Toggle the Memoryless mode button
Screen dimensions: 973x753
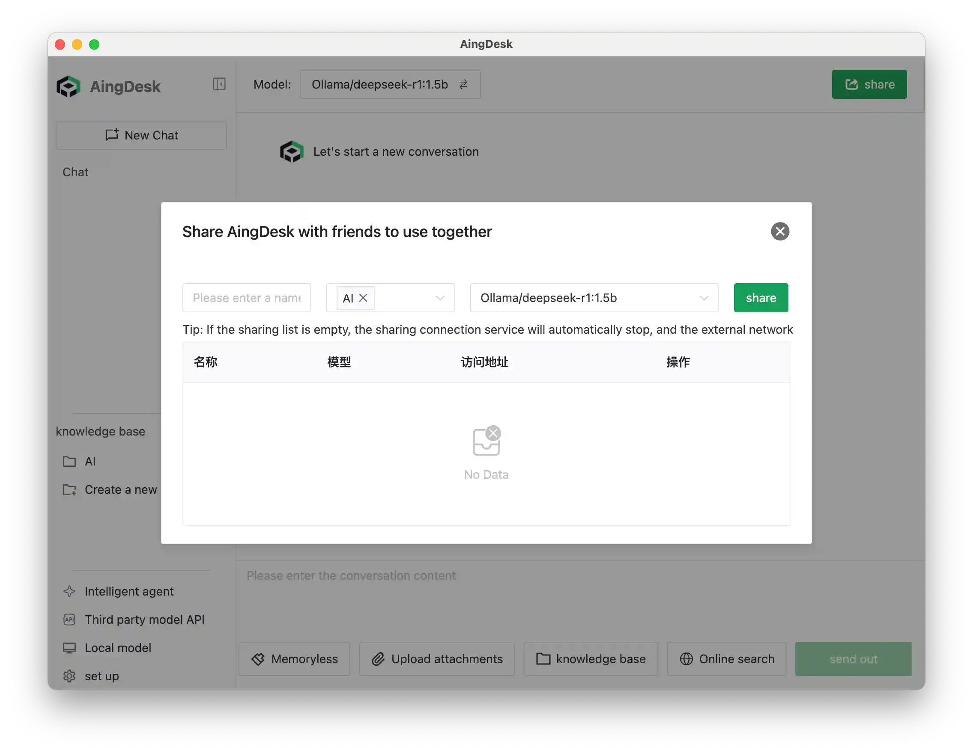pos(295,659)
